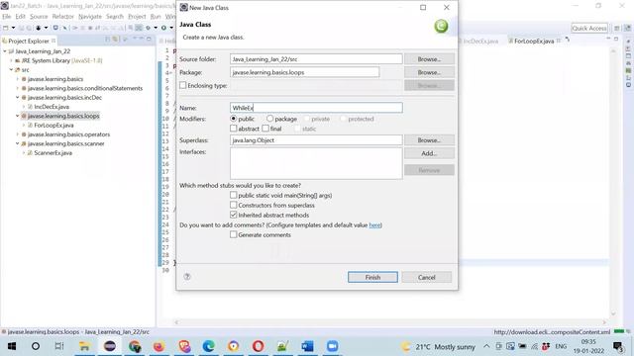Open Microsoft Edge from the taskbar
The height and width of the screenshot is (356, 634).
coord(209,346)
